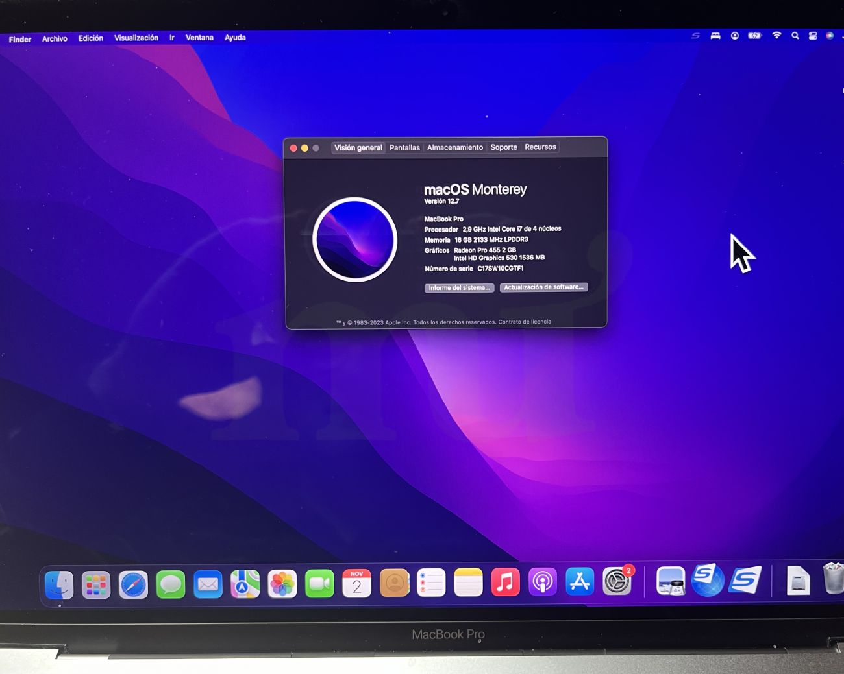Launch Launchpad from the Dock

[96, 584]
